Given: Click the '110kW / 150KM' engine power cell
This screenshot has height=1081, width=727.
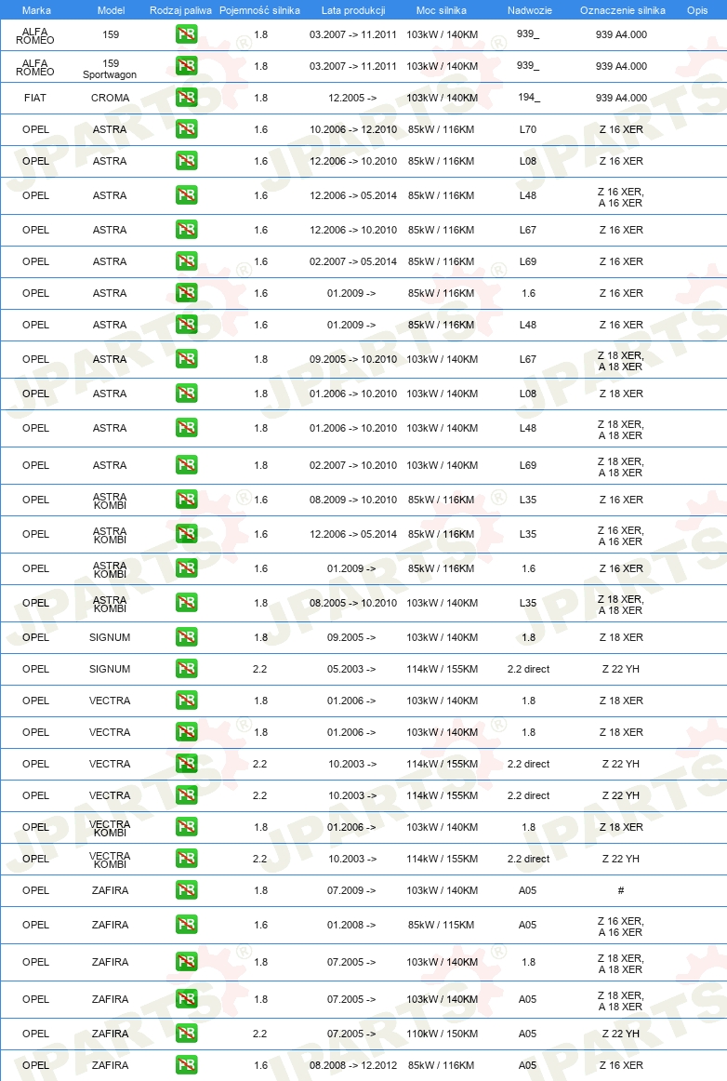Looking at the screenshot, I should [x=442, y=1034].
